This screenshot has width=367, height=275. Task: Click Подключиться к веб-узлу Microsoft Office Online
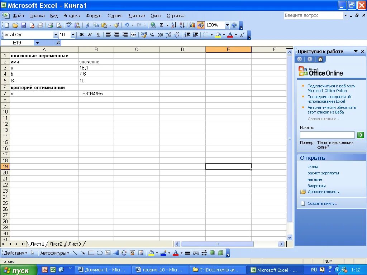pos(331,88)
